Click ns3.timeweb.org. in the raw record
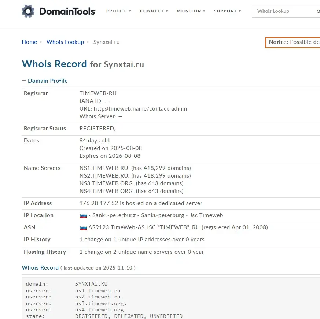Image resolution: width=320 pixels, height=319 pixels. click(101, 304)
